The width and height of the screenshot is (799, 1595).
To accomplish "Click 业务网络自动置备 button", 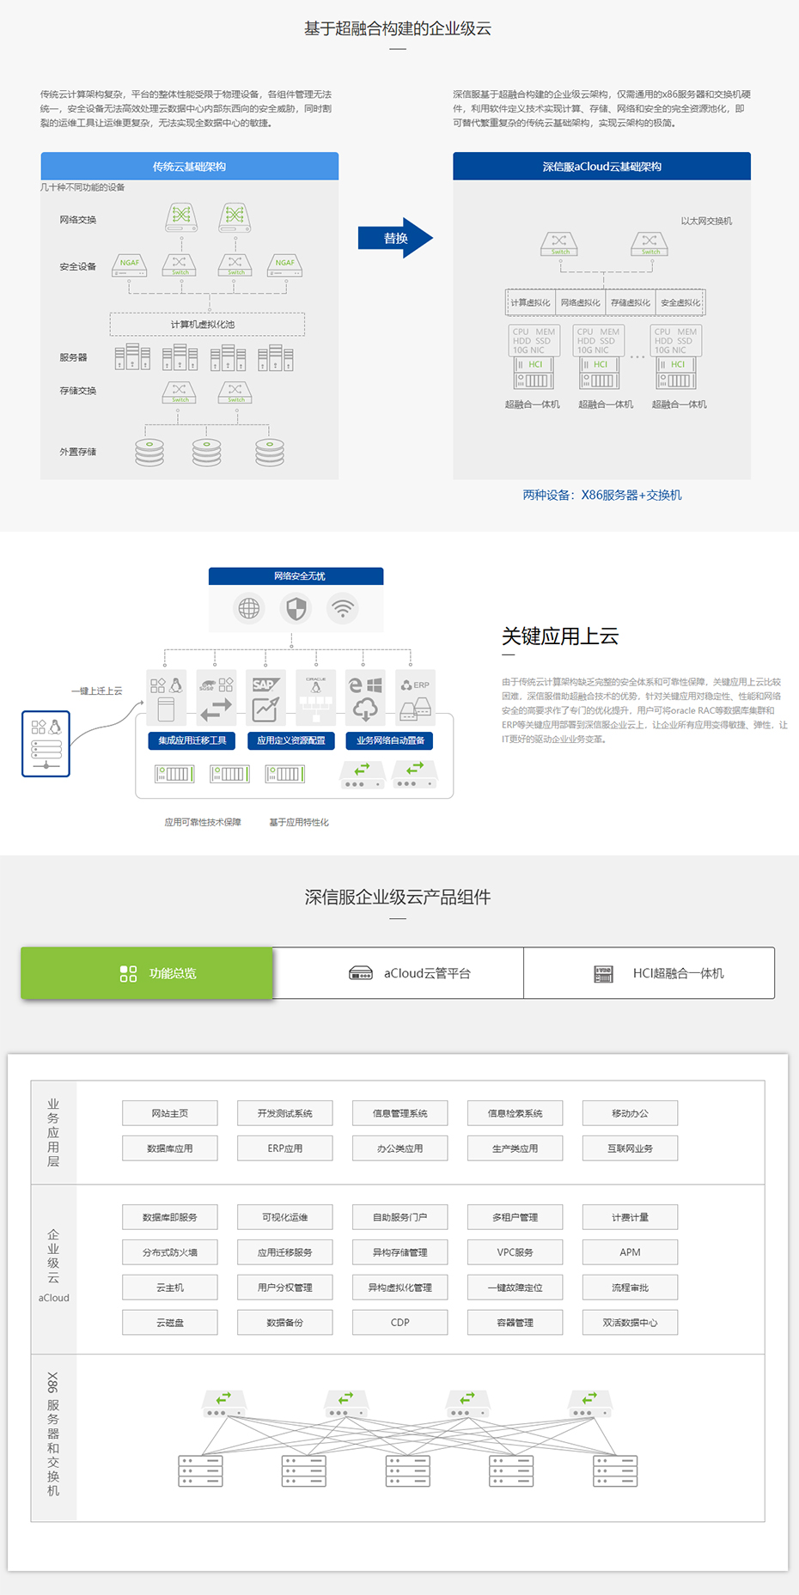I will tap(390, 740).
